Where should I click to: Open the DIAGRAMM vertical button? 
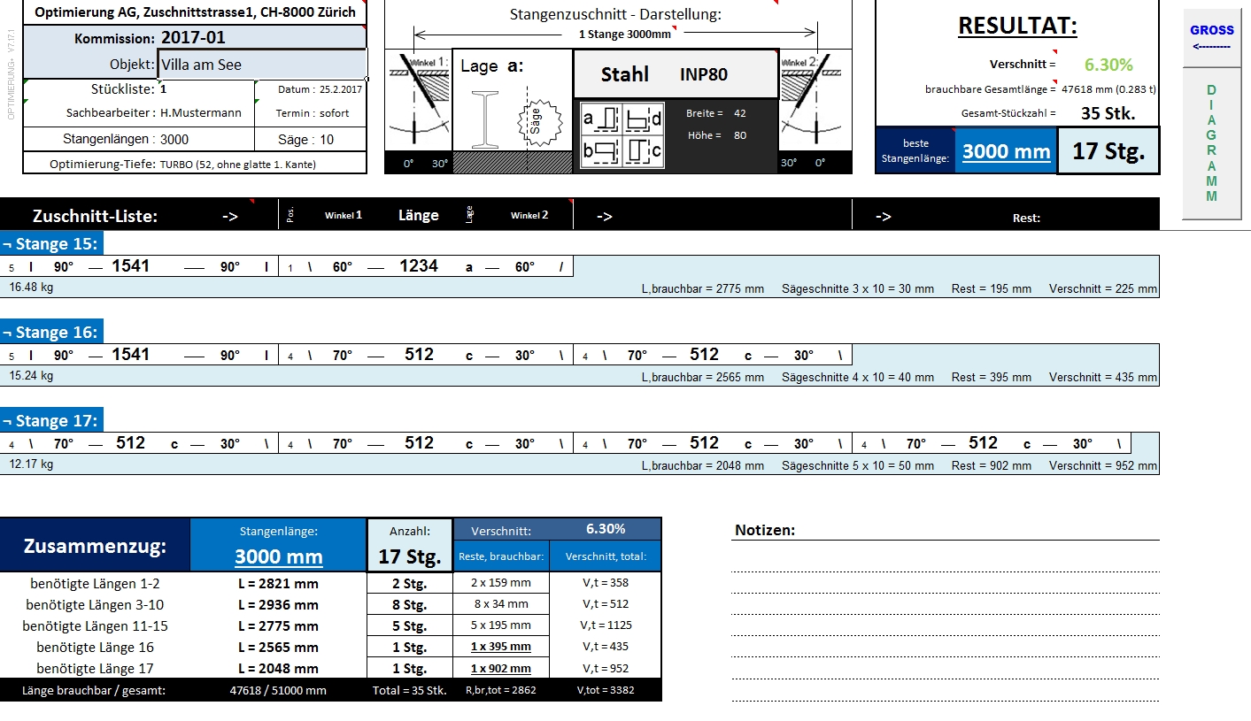coord(1211,143)
